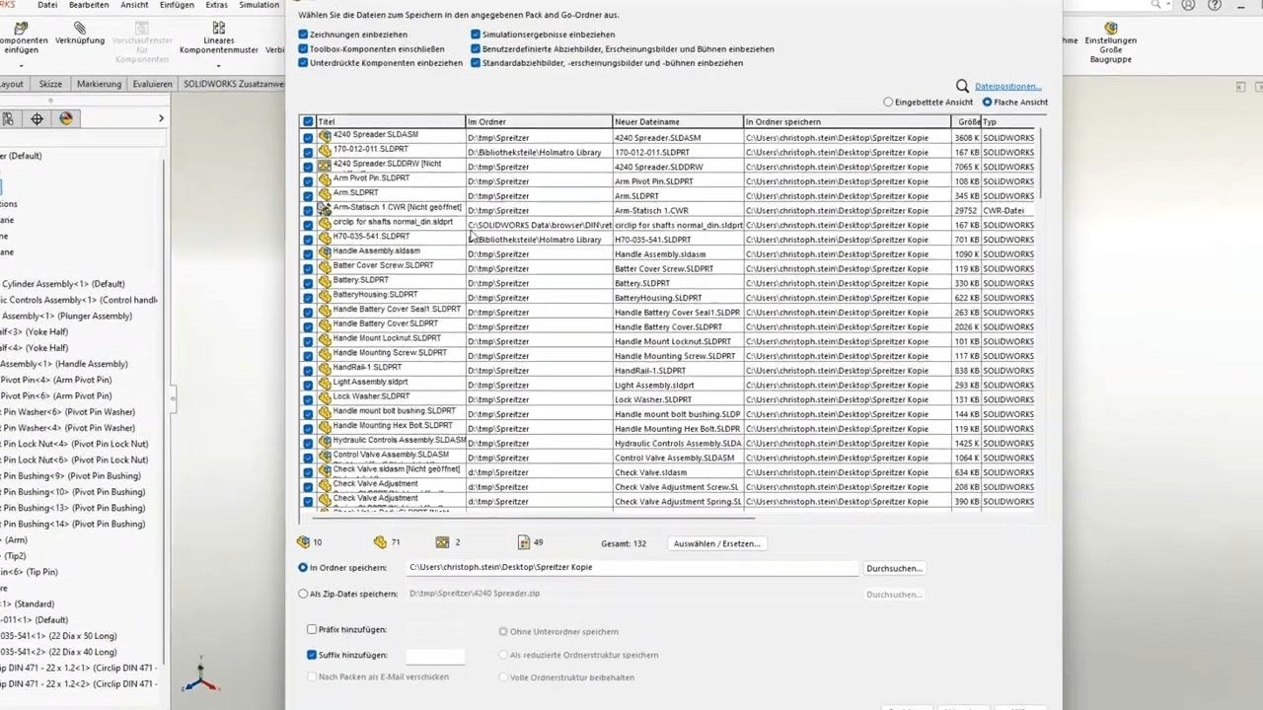Open the Lineares Komponentenmuster dropdown arrow
Viewport: 1263px width, 710px height.
pyautogui.click(x=218, y=65)
